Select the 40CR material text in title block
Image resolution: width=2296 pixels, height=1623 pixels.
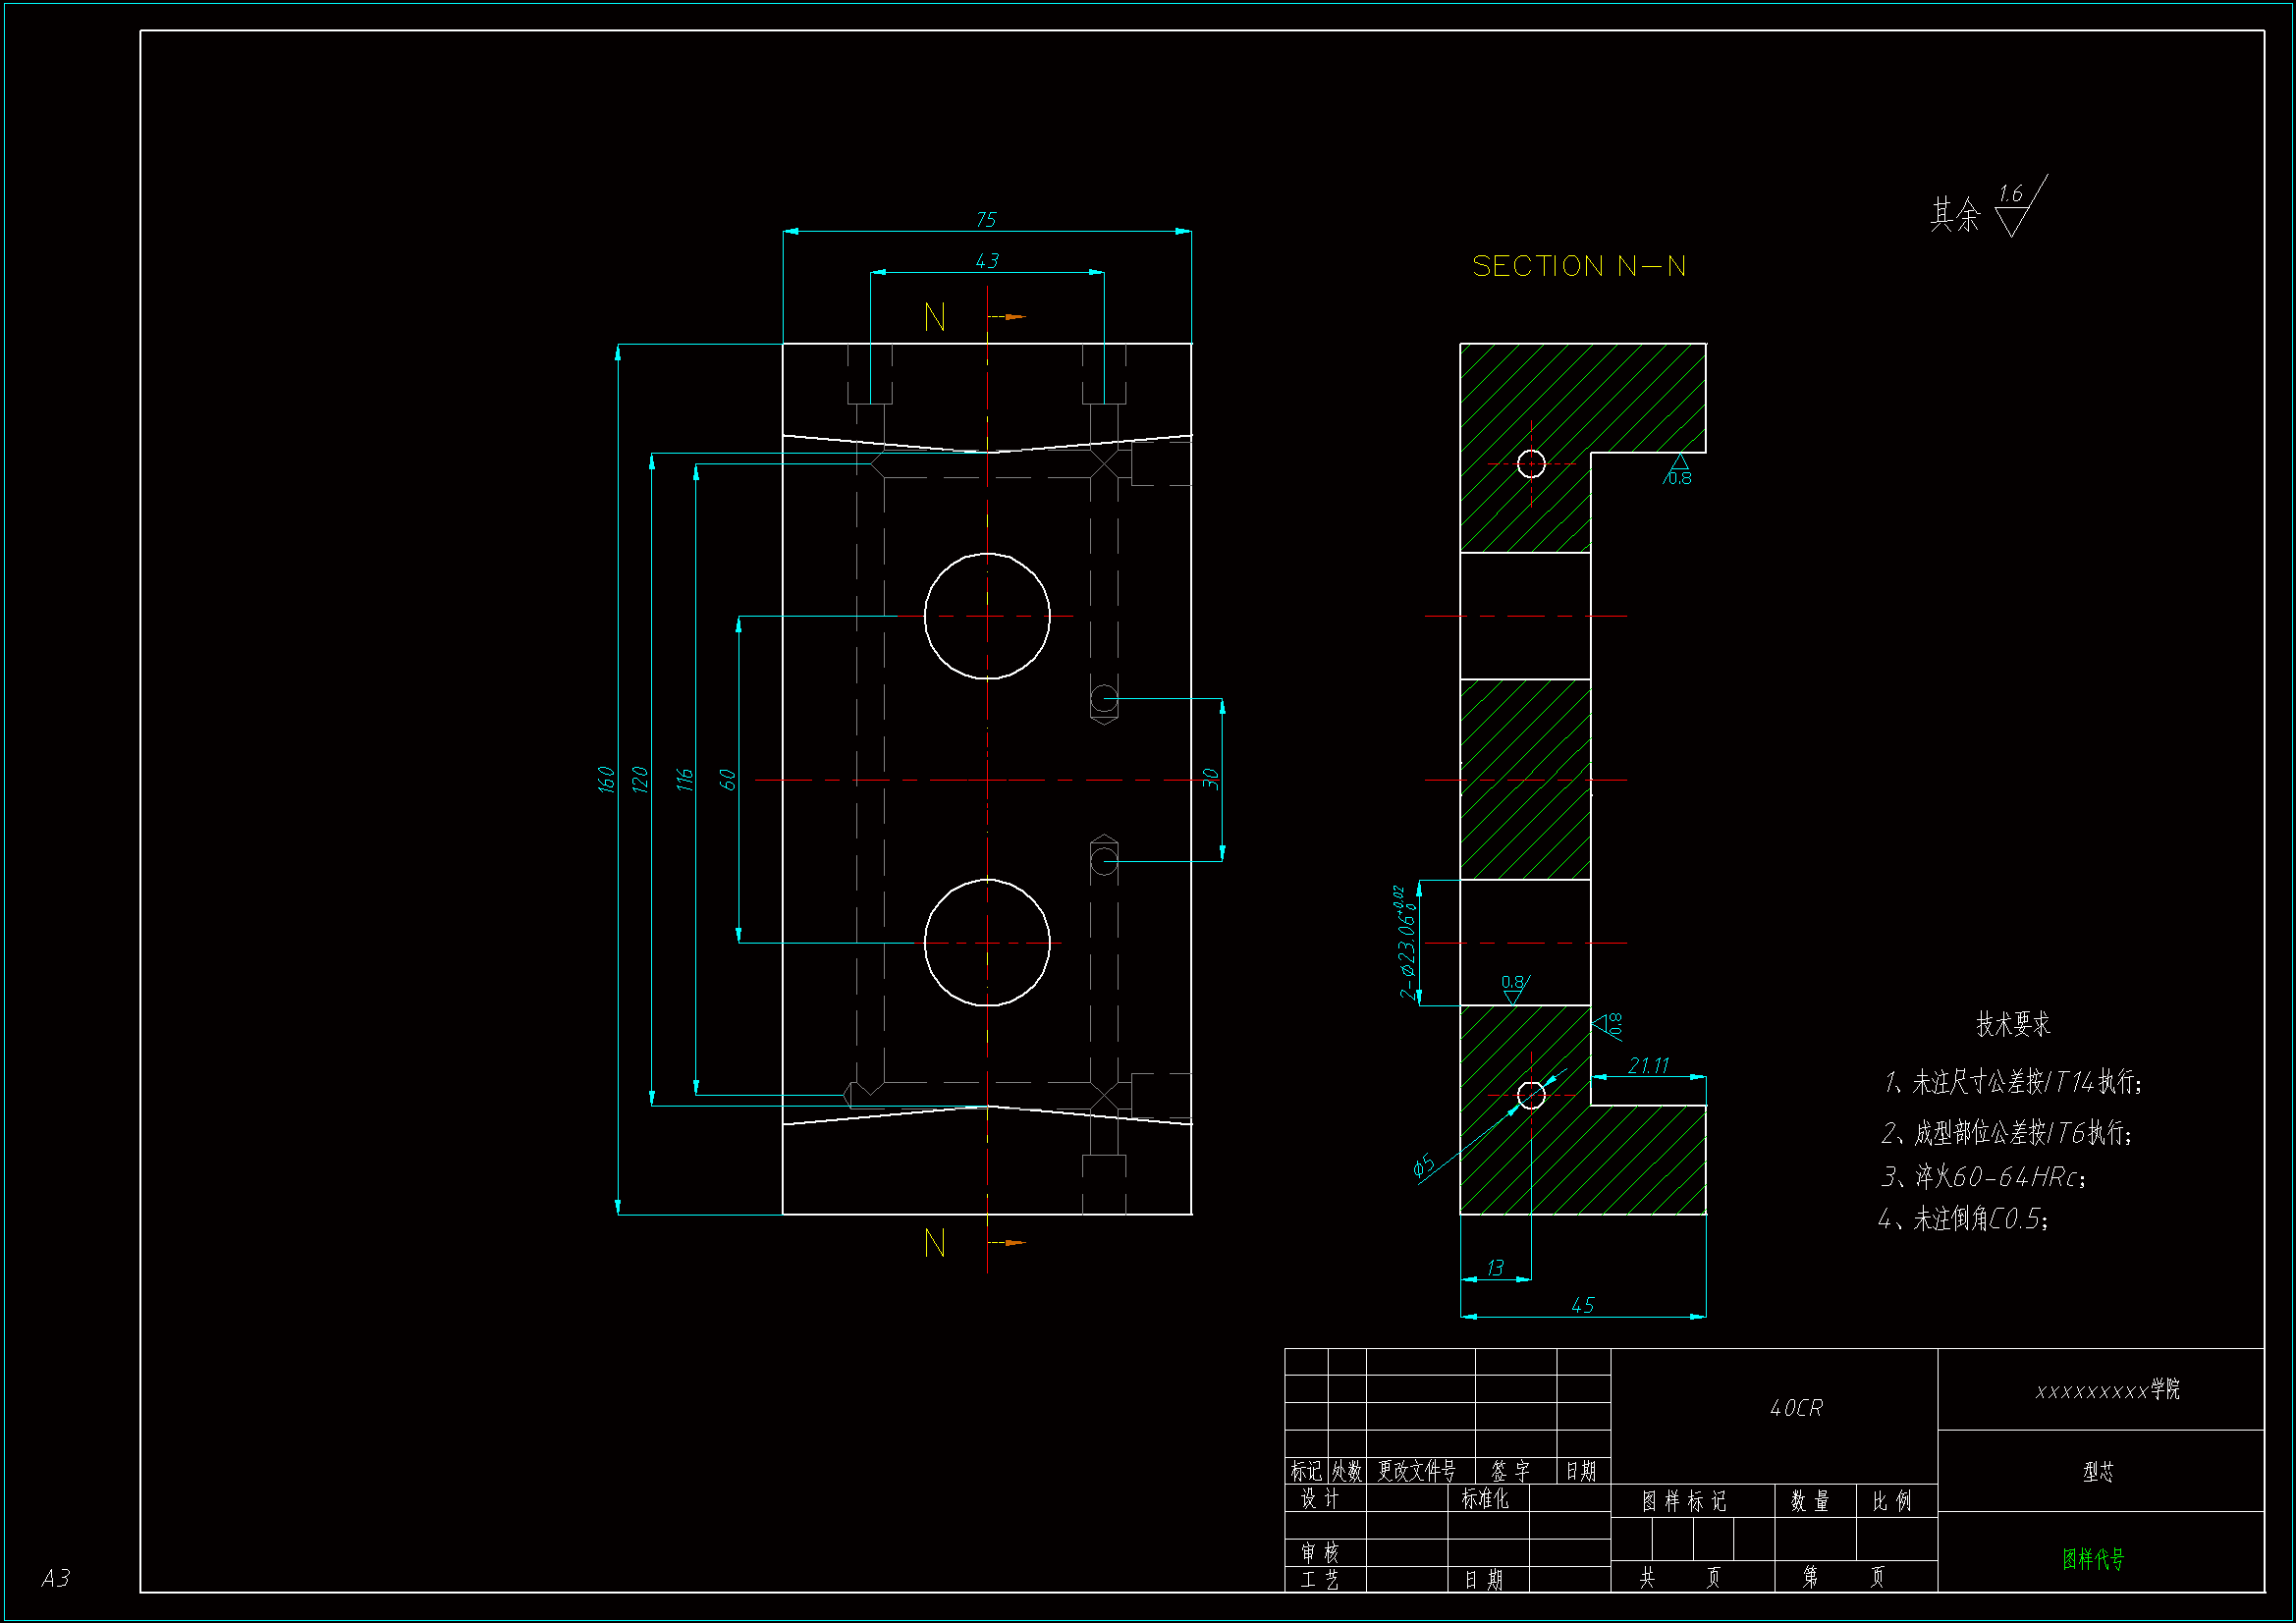pos(1796,1408)
